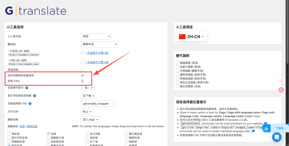
Task: Check the 加利西亚语 language checkbox
Action: pyautogui.click(x=48, y=141)
